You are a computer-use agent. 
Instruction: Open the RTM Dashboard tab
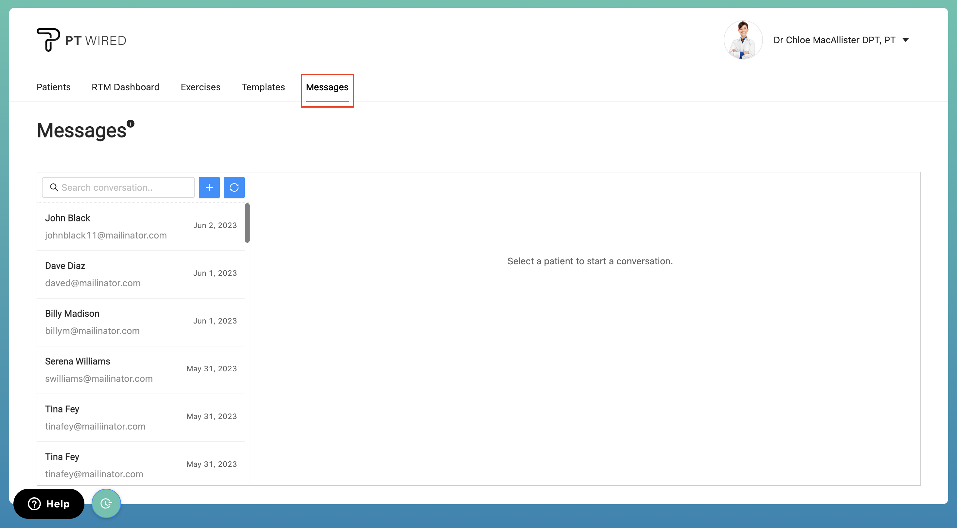tap(126, 87)
